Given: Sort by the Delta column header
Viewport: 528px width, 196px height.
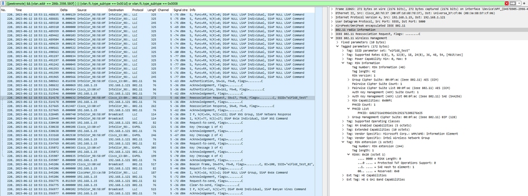Looking at the screenshot, I should coord(68,10).
